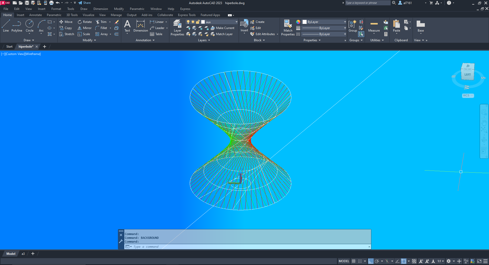Viewport: 489px width, 265px height.
Task: Open the annotation scale 1:1 dropdown
Action: (441, 261)
